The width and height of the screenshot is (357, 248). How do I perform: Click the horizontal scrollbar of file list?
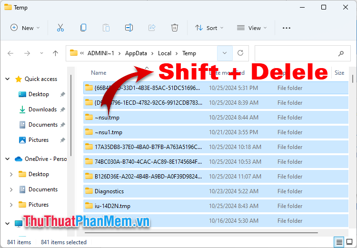pyautogui.click(x=201, y=233)
